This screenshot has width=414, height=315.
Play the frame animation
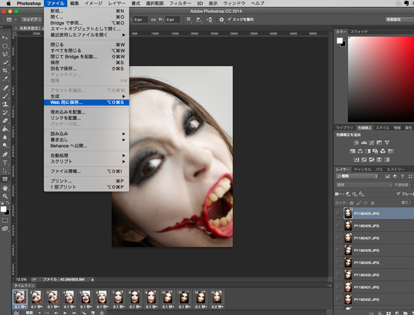[65, 313]
